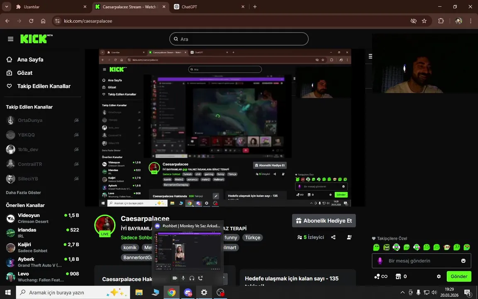Click the browser home button
The image size is (478, 299).
pos(43,21)
